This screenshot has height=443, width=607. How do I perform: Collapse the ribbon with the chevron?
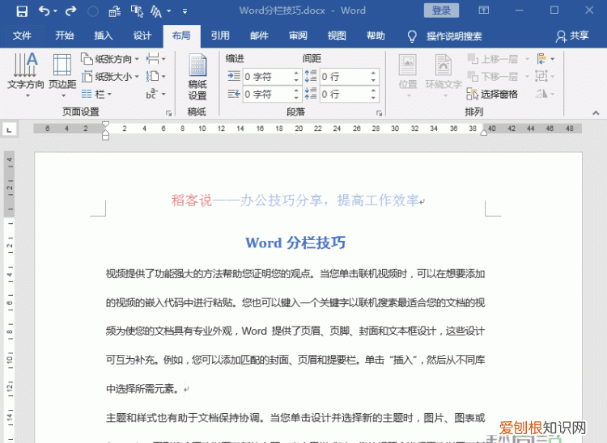pos(596,113)
